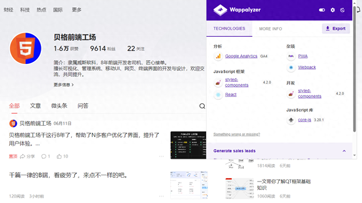
Task: Click the Export button
Action: [x=336, y=28]
